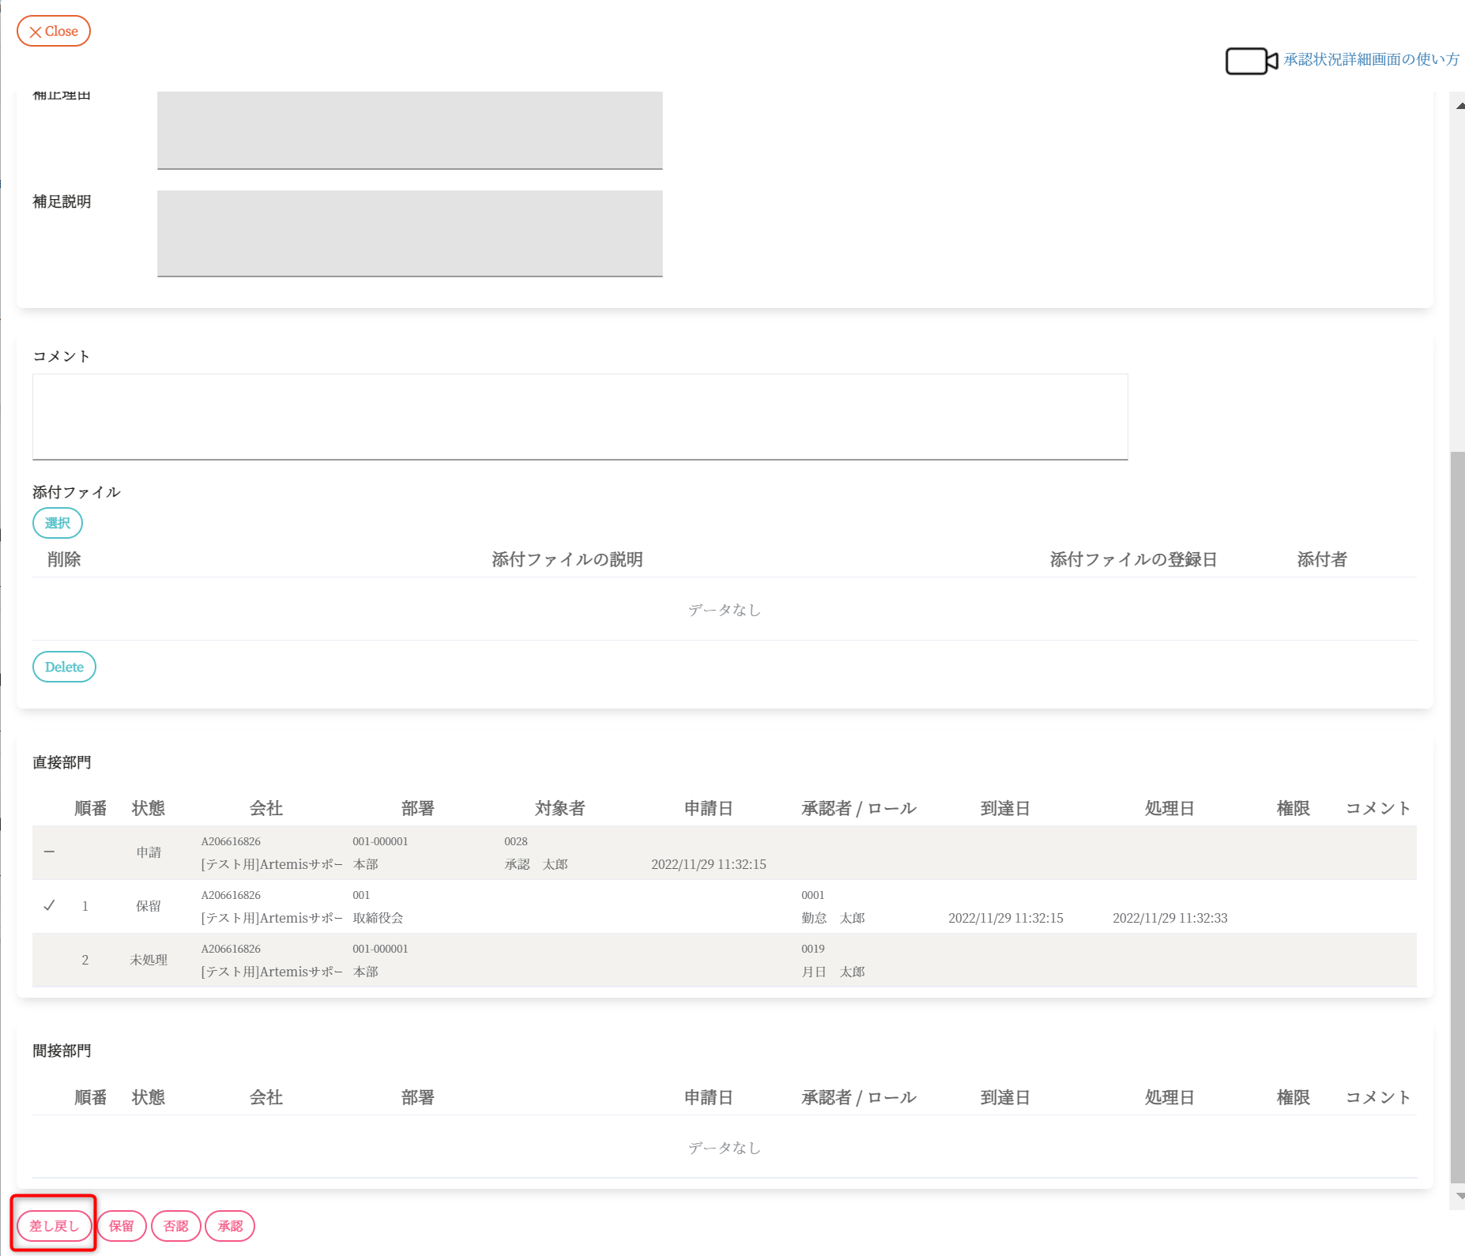
Task: Click the video camera help icon
Action: tap(1251, 61)
